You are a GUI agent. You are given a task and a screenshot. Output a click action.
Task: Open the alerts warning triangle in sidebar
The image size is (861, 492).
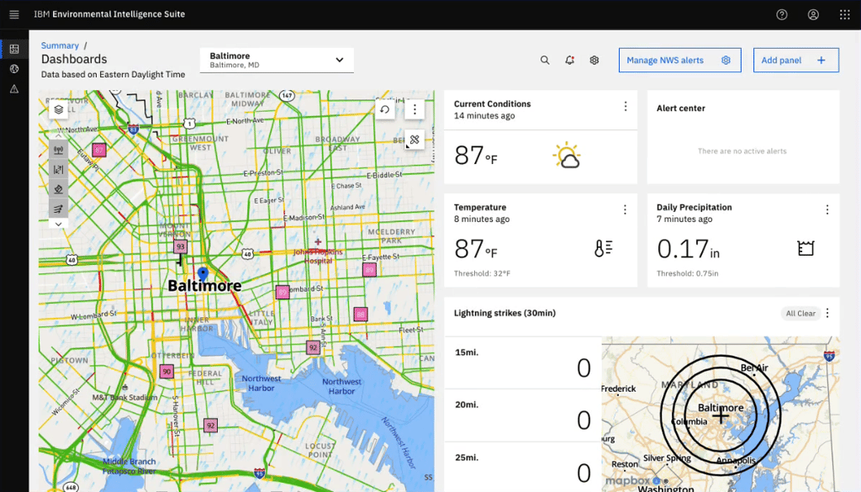tap(14, 88)
